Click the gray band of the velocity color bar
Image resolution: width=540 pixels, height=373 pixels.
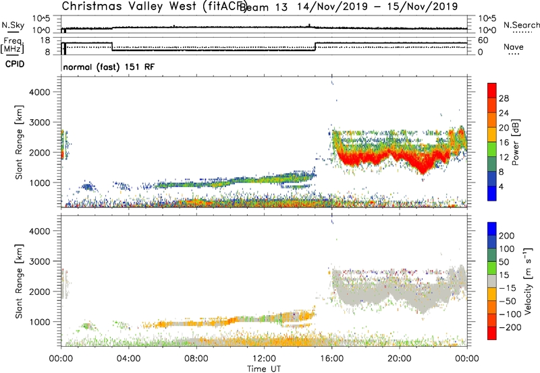pyautogui.click(x=492, y=281)
